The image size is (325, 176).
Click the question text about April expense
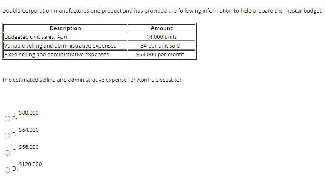91,80
